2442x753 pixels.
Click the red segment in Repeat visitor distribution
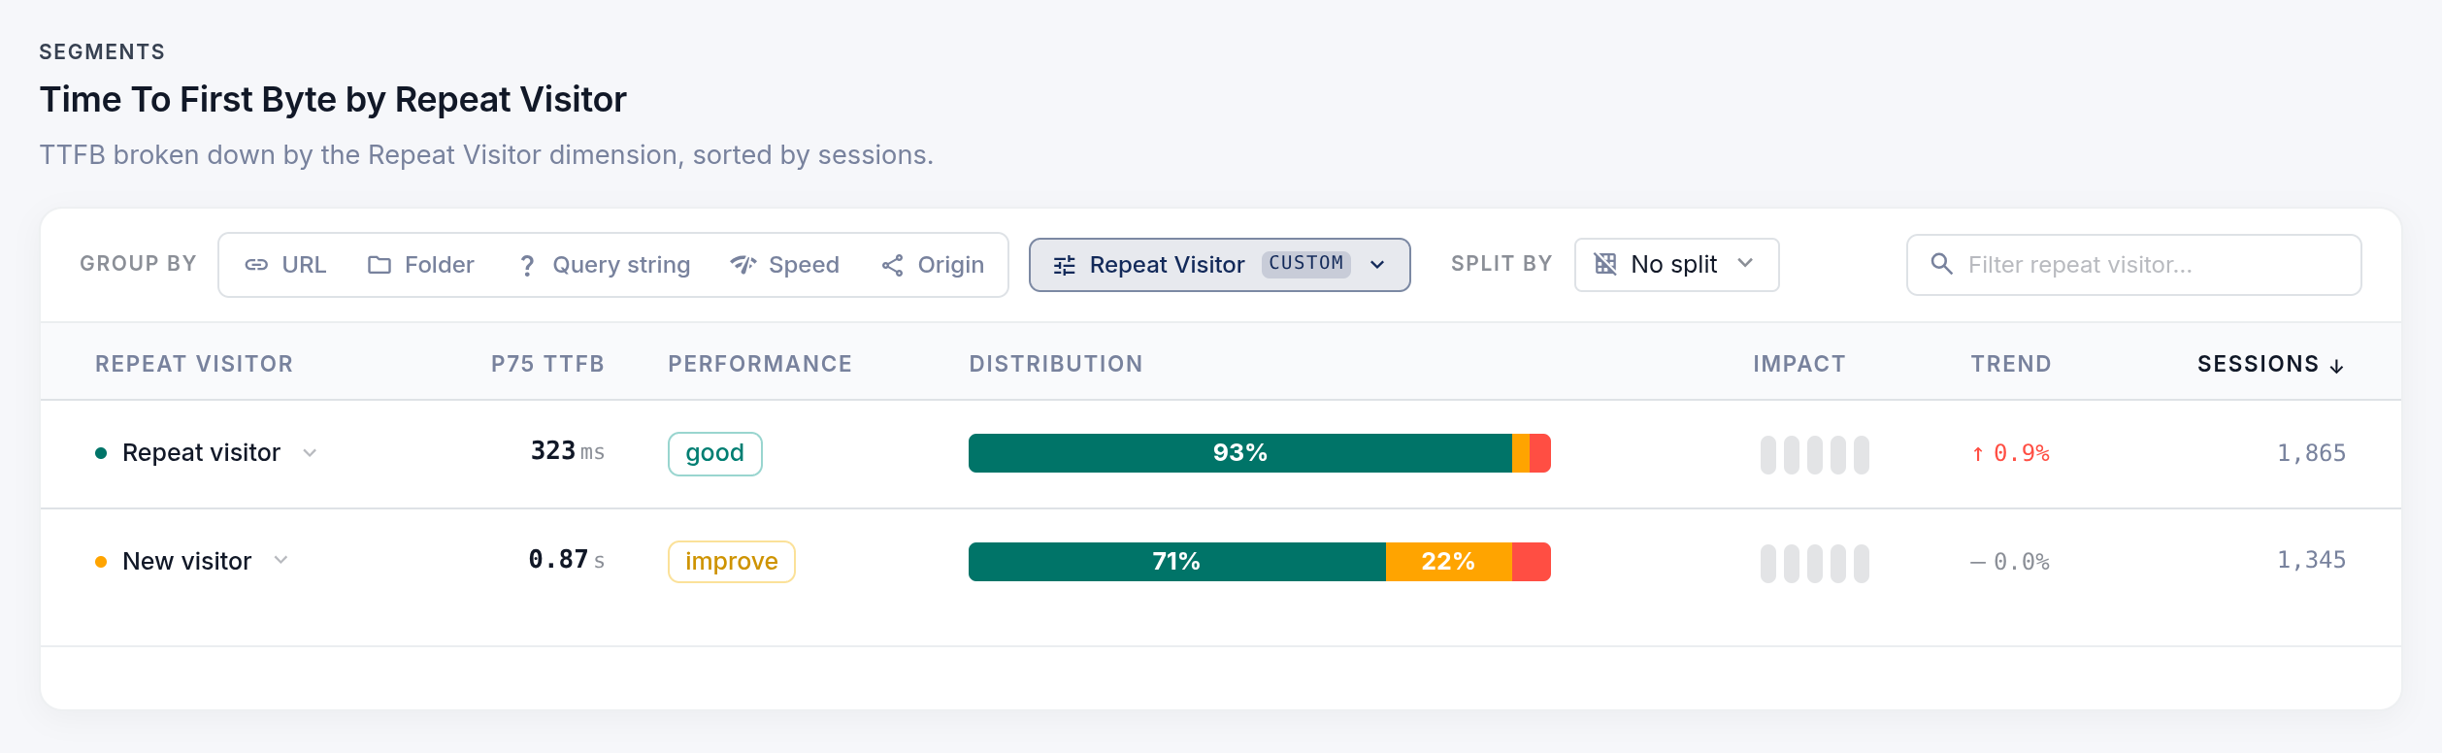[x=1540, y=453]
